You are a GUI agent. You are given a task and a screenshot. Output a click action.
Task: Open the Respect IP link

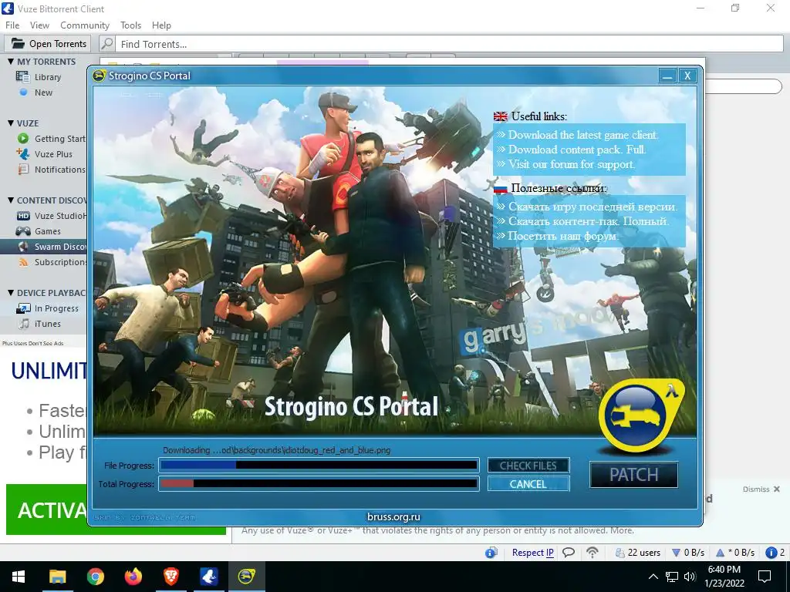tap(532, 553)
